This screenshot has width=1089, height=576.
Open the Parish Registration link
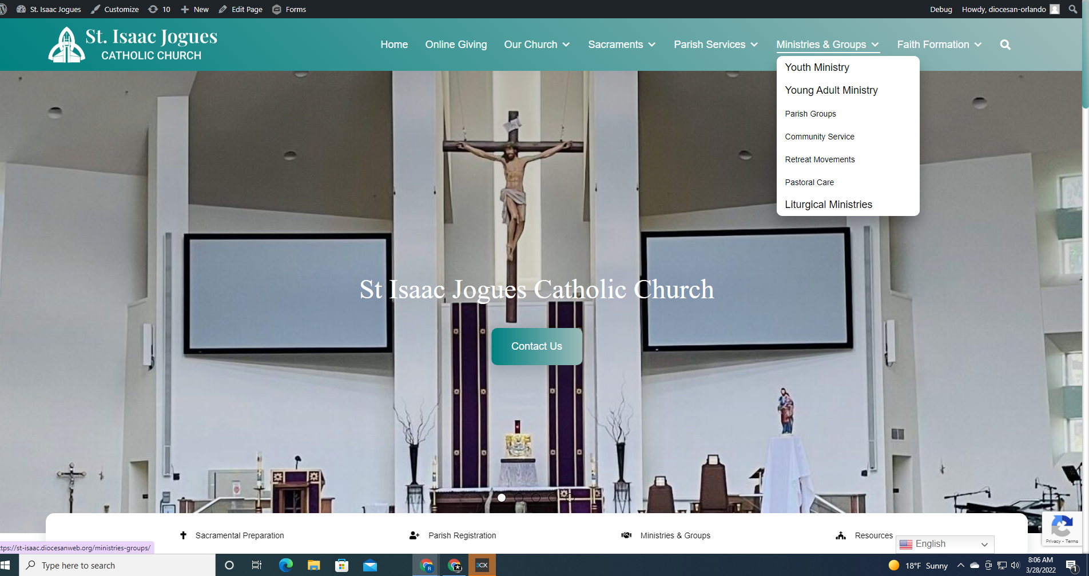pyautogui.click(x=462, y=535)
